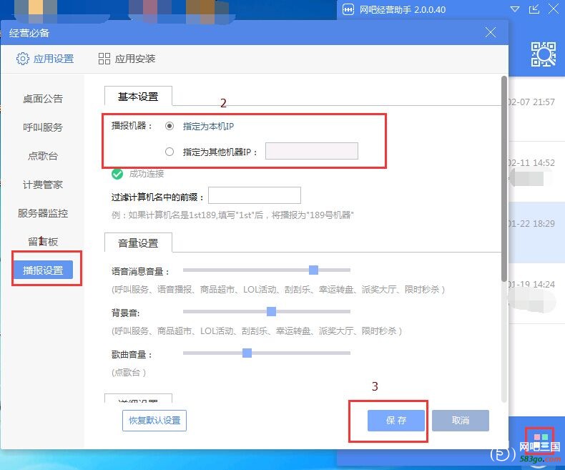The image size is (565, 470).
Task: Open 留言板 section
Action: [43, 242]
